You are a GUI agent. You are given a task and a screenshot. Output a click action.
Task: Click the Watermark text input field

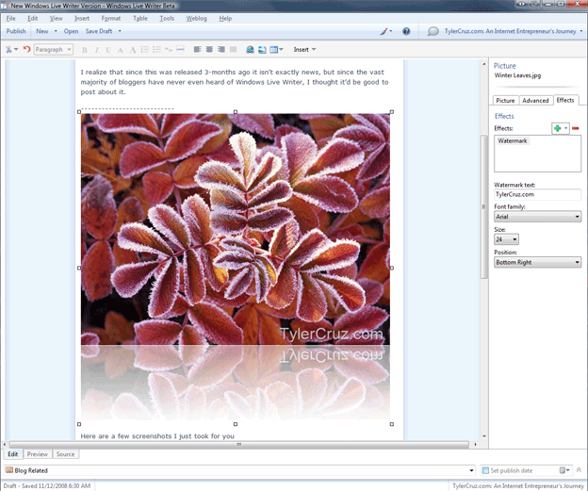pos(537,194)
